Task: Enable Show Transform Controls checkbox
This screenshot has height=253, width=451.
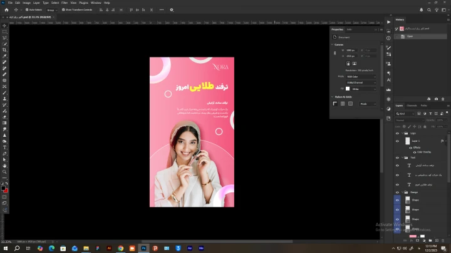Action: [64, 10]
